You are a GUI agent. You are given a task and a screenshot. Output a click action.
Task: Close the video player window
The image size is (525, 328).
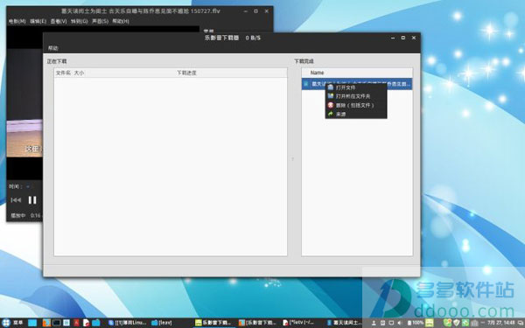coord(267,11)
